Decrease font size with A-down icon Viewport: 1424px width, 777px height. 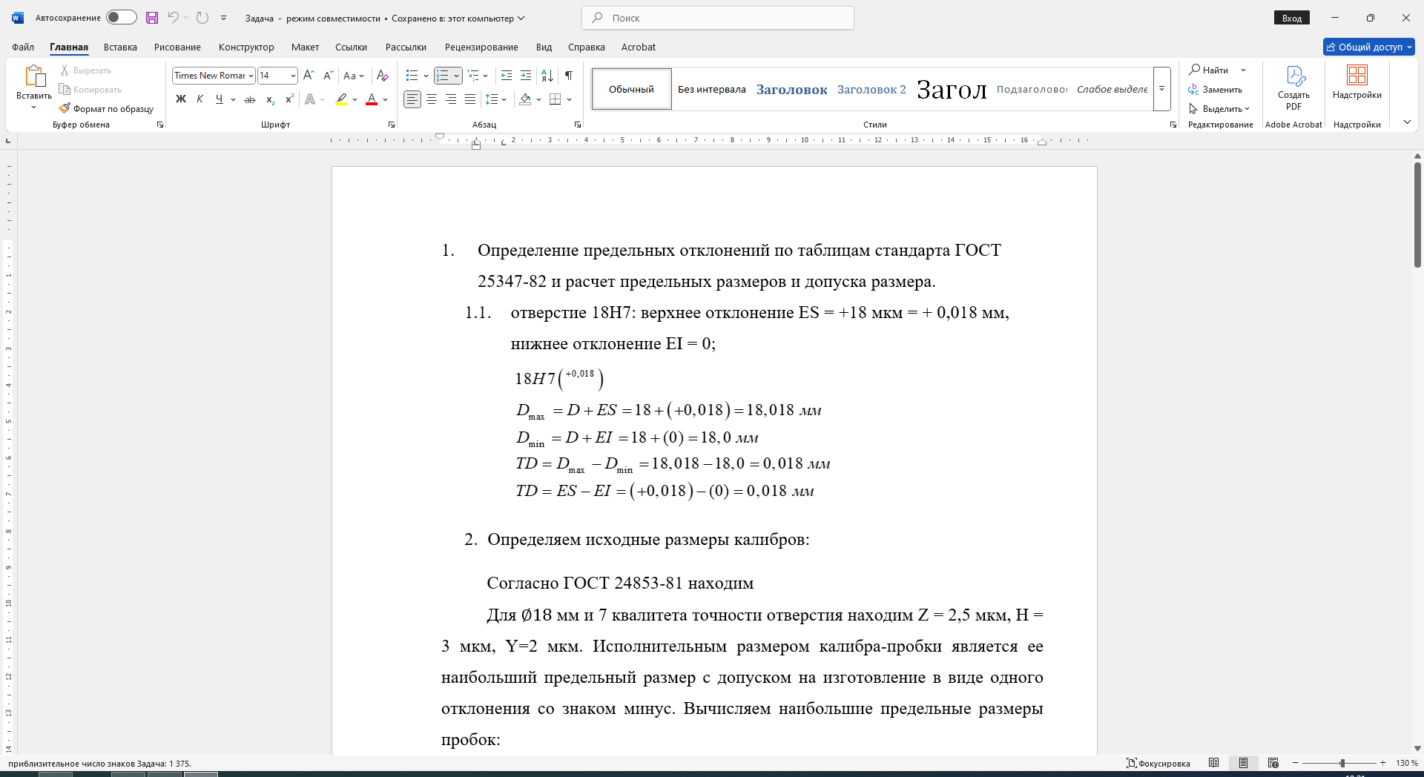329,75
